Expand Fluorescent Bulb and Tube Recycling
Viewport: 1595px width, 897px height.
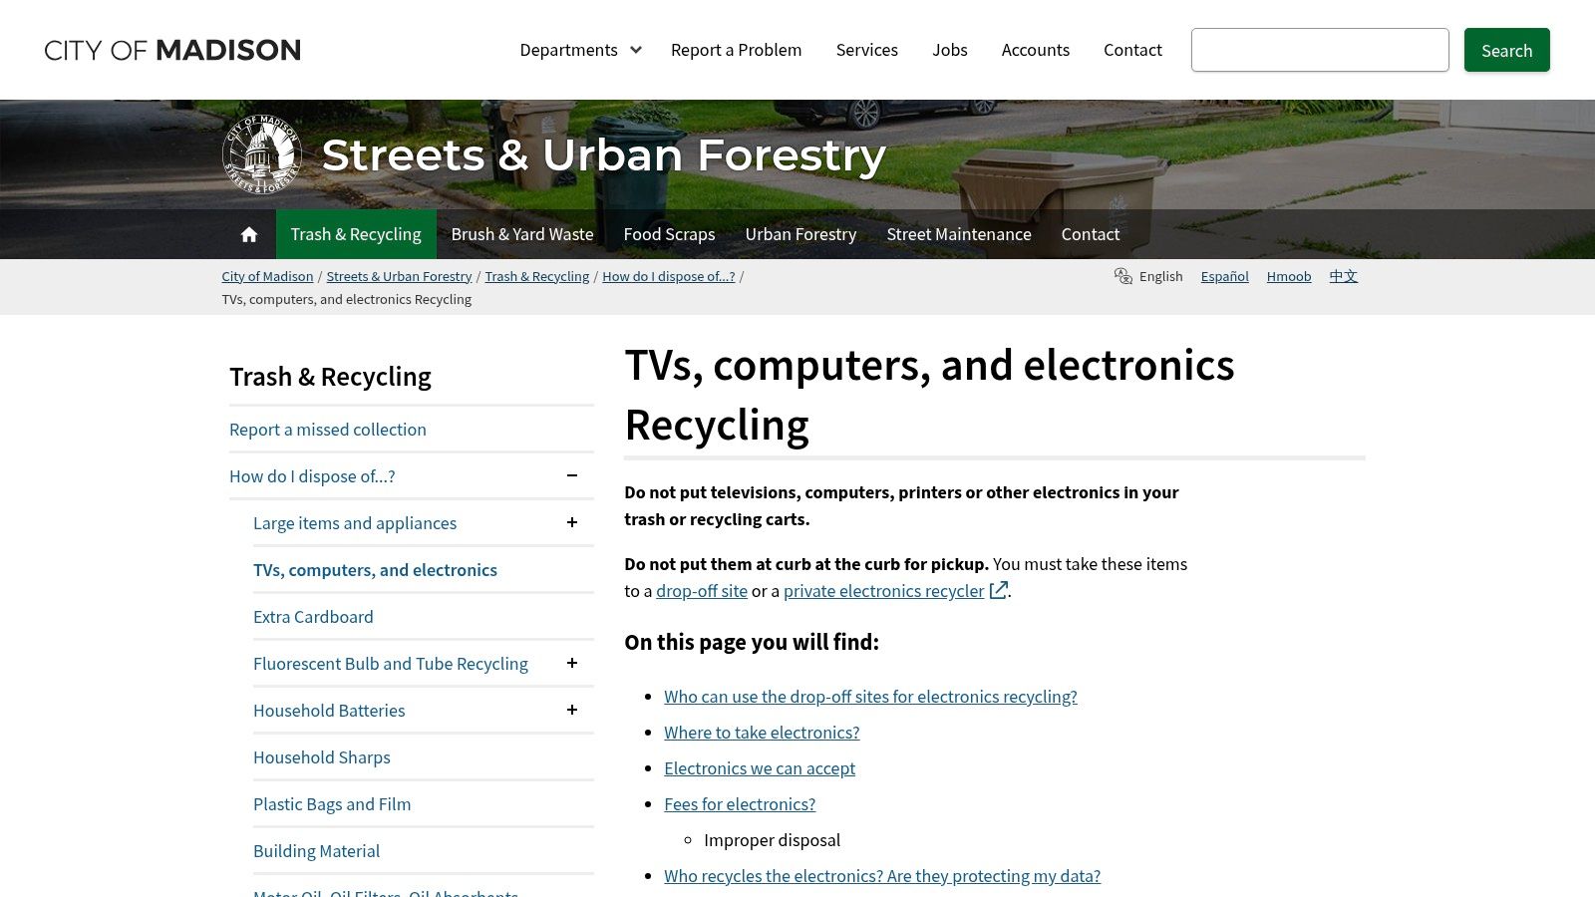pos(571,663)
